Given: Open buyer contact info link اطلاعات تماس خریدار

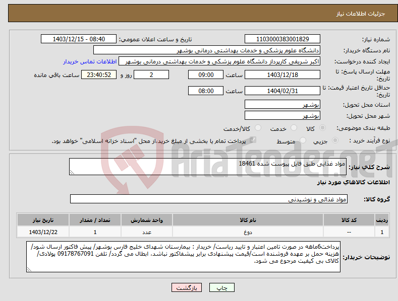Looking at the screenshot, I should point(90,61).
